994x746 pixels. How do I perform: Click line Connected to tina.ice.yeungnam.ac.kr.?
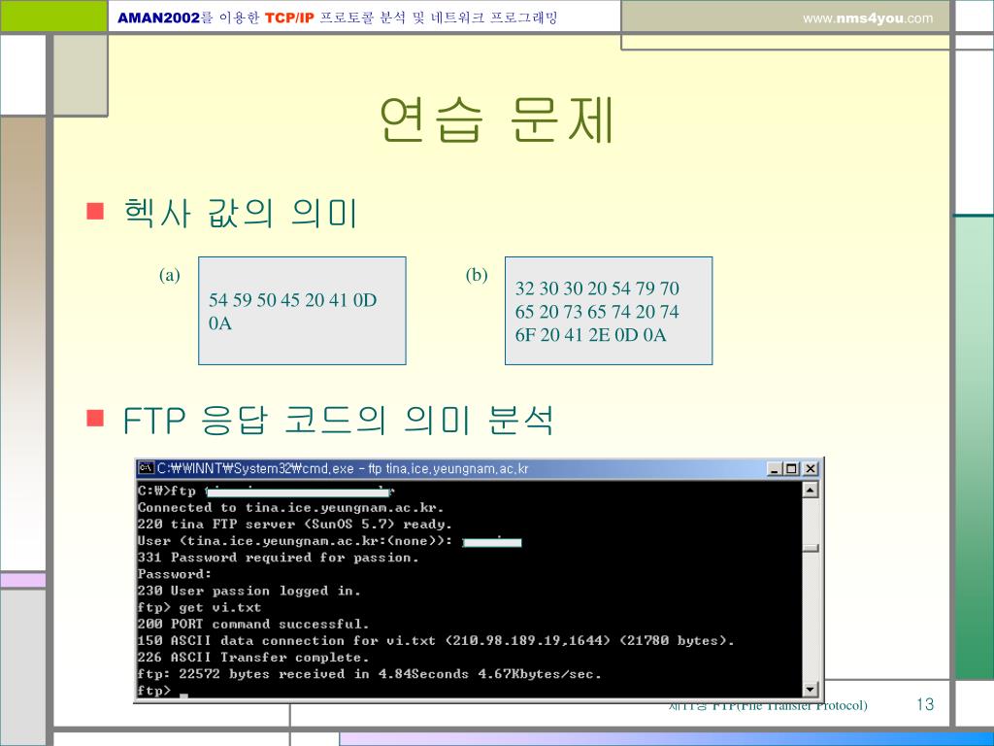(291, 507)
